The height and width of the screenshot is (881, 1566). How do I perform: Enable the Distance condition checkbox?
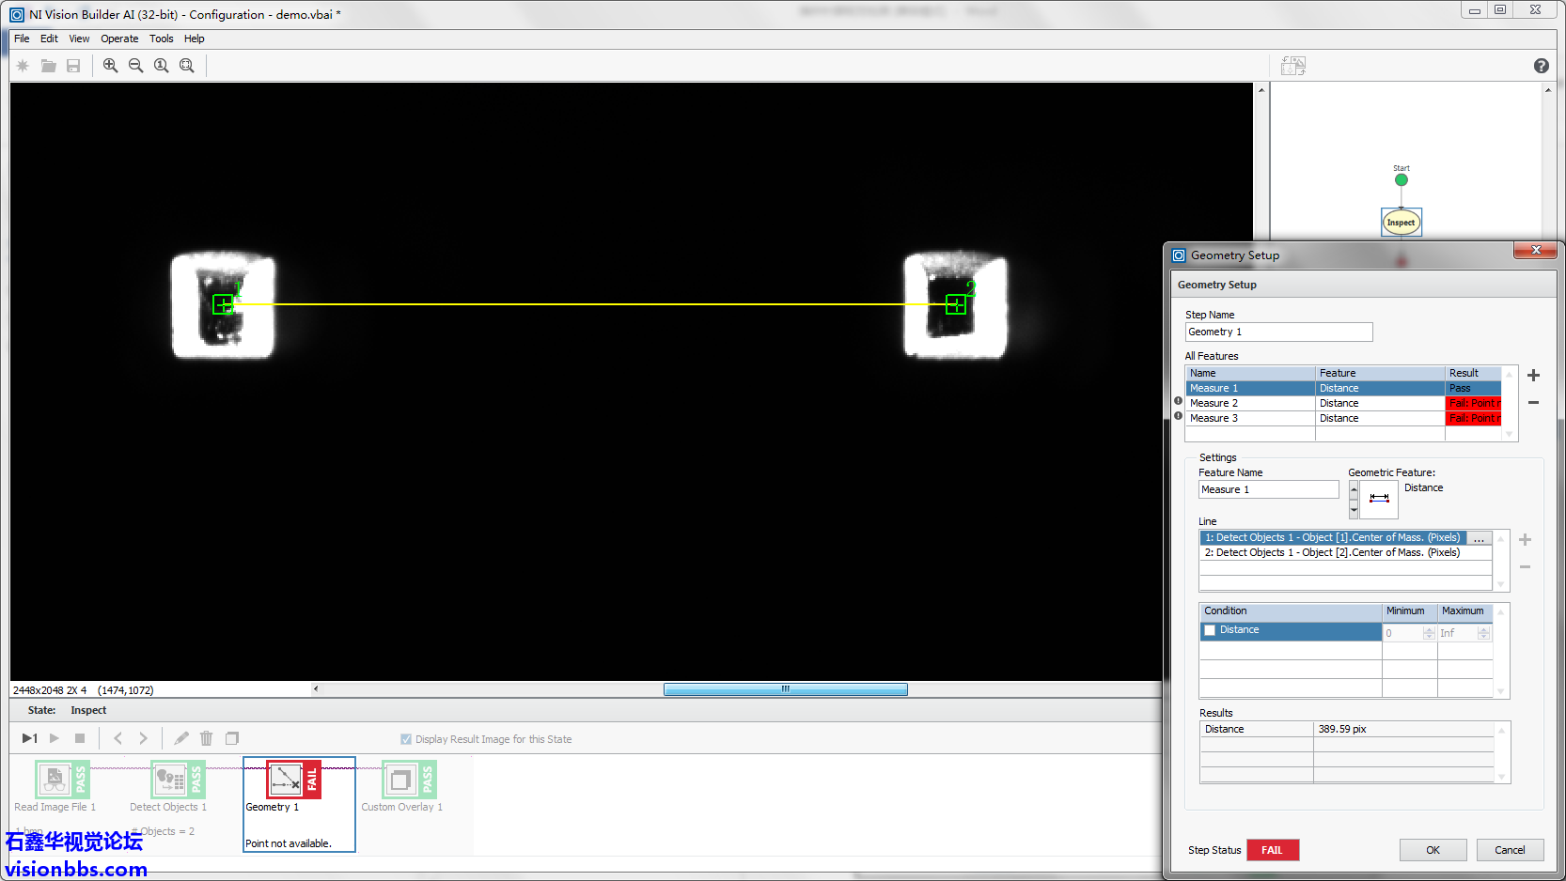1211,630
